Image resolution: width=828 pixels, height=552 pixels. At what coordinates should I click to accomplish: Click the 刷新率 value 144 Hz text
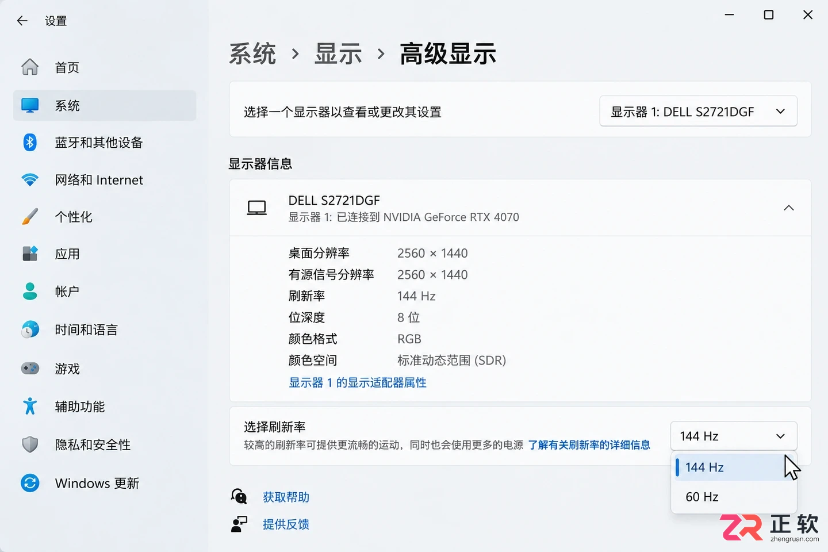click(416, 296)
